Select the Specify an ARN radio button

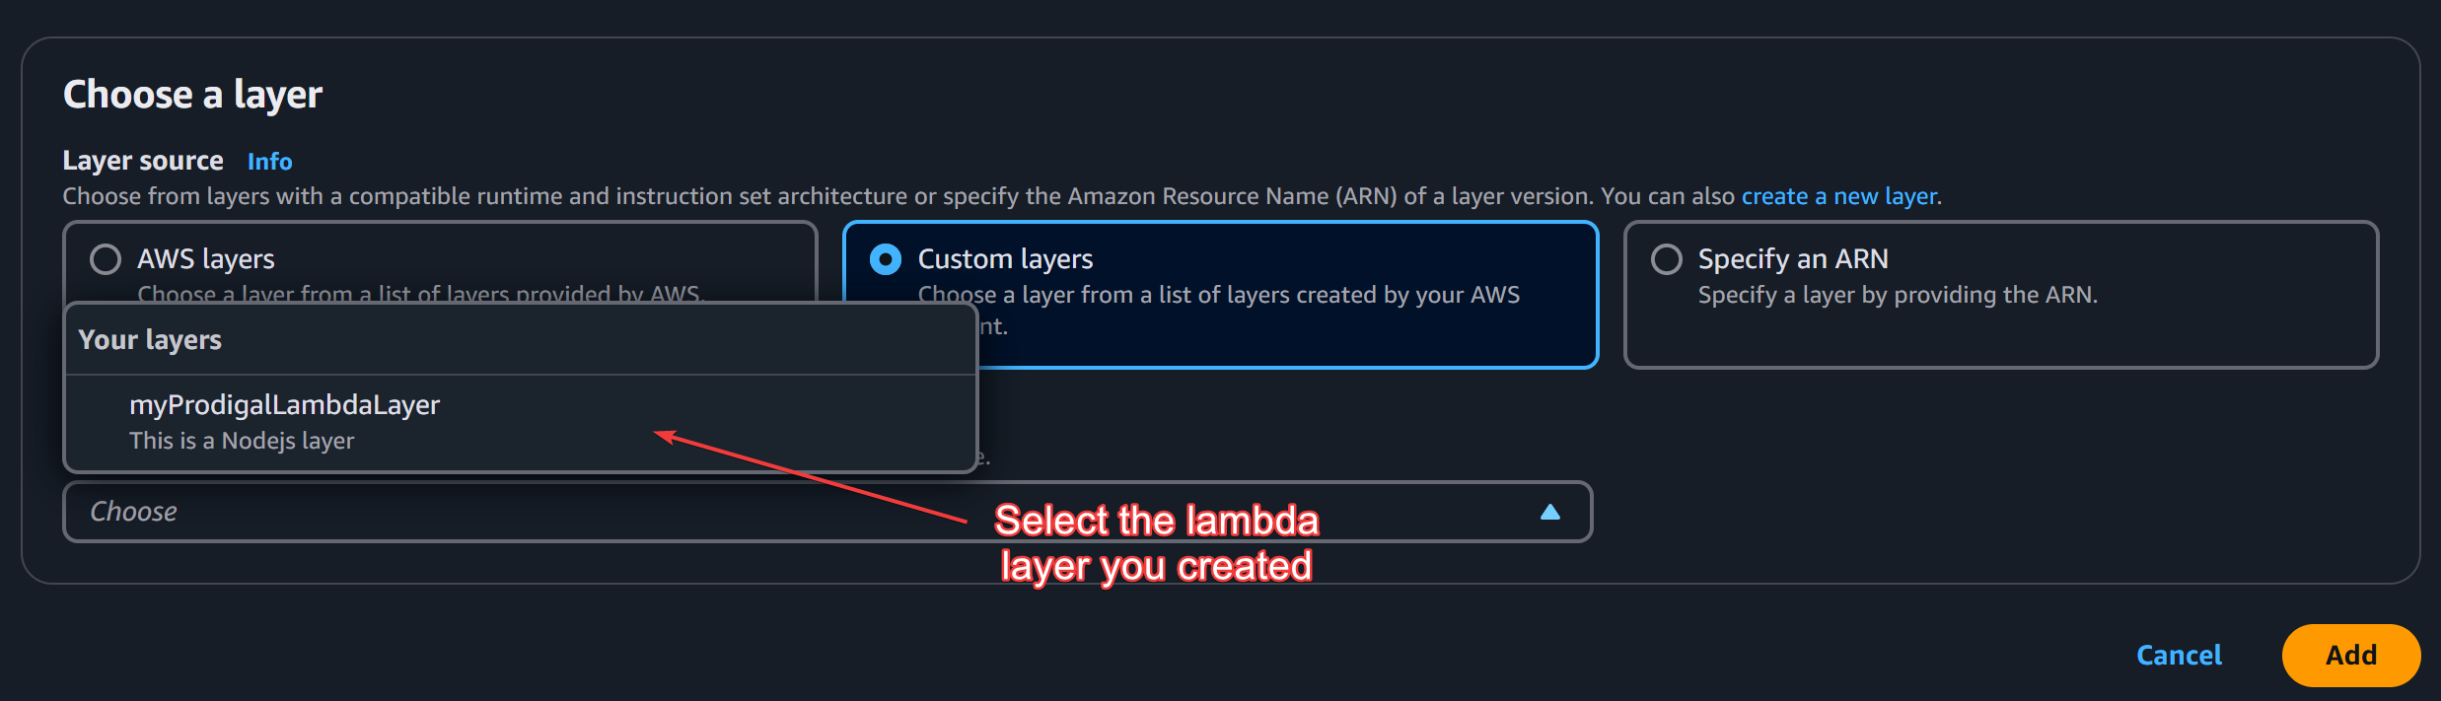tap(1667, 259)
